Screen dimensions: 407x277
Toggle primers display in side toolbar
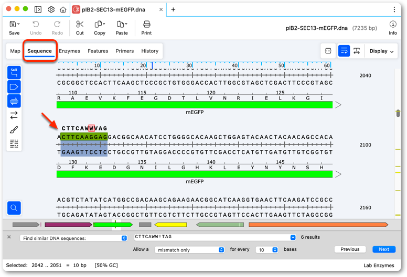click(x=14, y=101)
